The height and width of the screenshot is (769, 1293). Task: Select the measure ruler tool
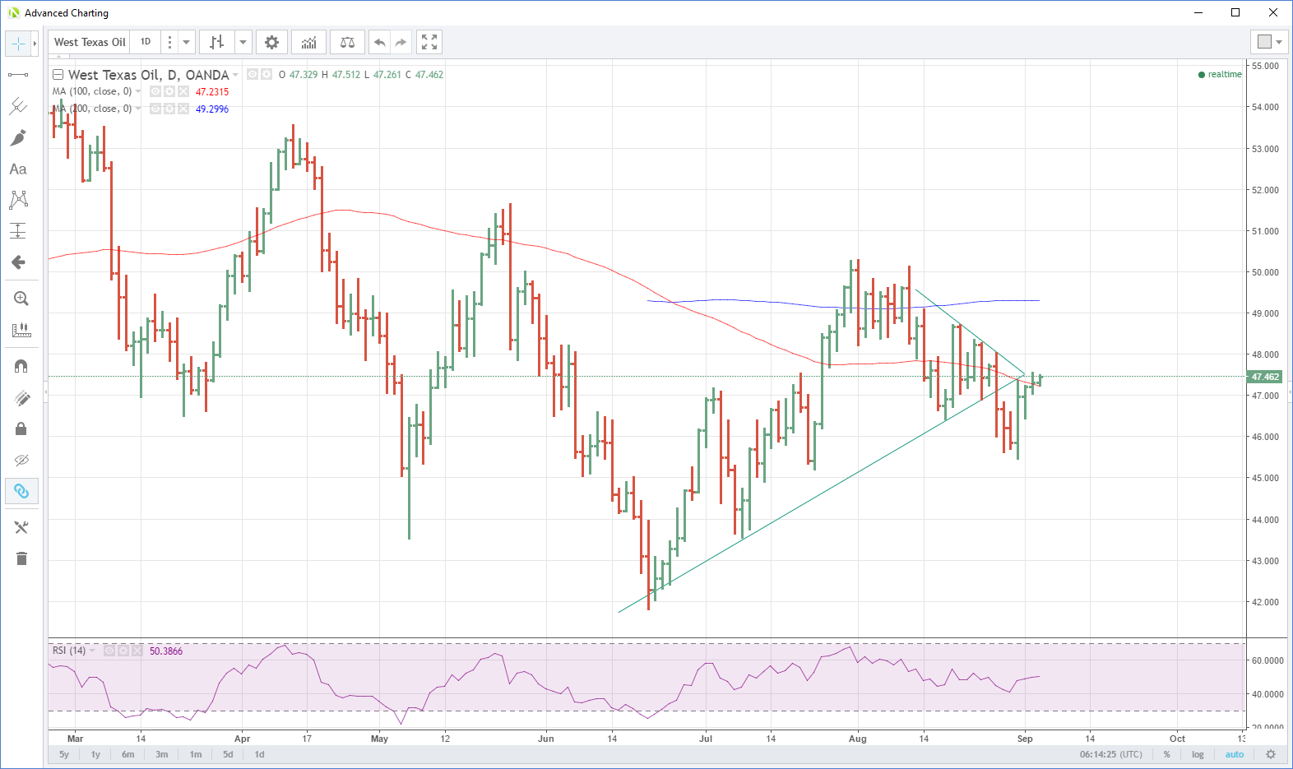pos(21,330)
